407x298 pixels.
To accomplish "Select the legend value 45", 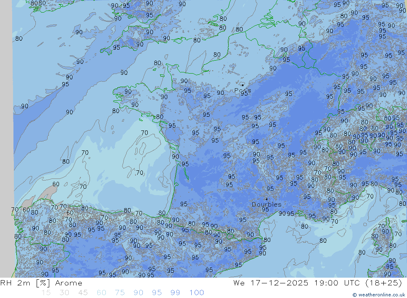I will (x=83, y=293).
